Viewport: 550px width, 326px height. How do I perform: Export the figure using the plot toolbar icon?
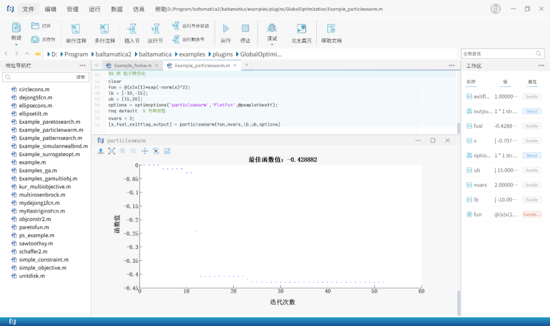[x=101, y=151]
